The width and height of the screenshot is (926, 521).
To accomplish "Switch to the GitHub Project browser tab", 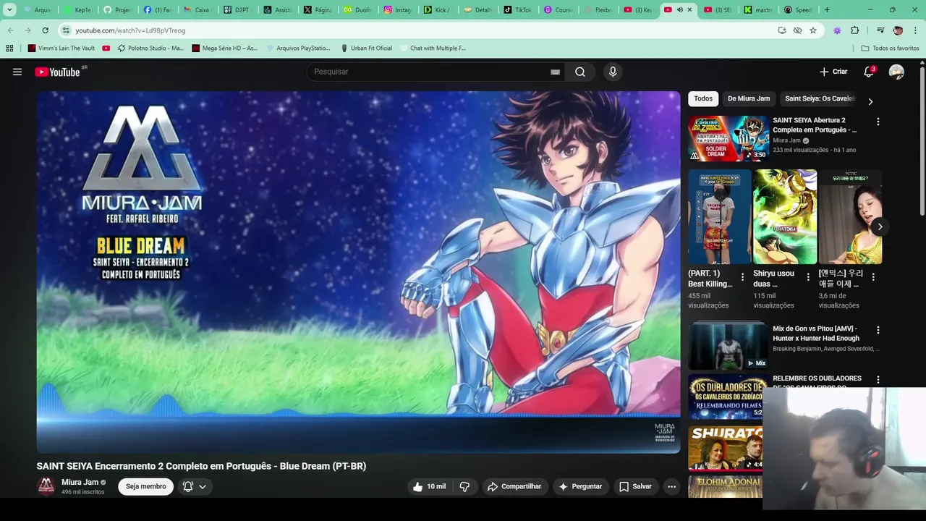I will (x=117, y=10).
